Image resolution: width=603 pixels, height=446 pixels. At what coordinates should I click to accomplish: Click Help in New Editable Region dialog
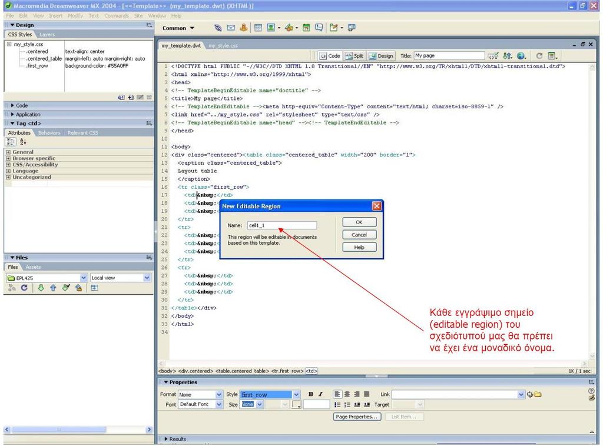359,247
